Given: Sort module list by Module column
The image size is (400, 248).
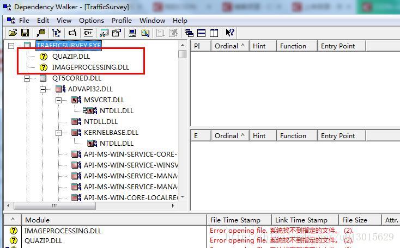Looking at the screenshot, I should point(114,220).
